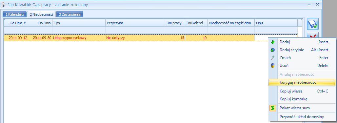Click the sum icon beside Pokaż wiersz sum
Screen dimensions: 337x123
(x=273, y=108)
